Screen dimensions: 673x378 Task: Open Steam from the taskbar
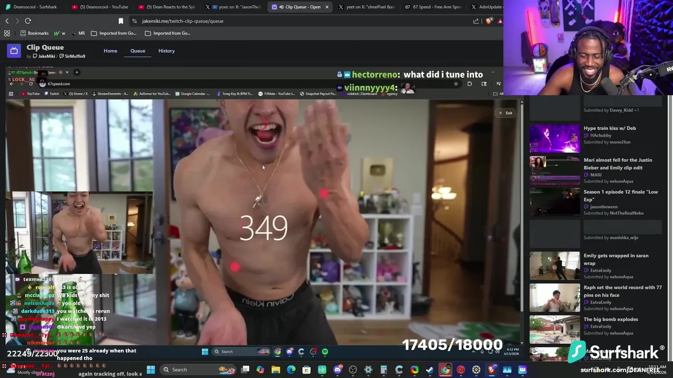coord(430,370)
